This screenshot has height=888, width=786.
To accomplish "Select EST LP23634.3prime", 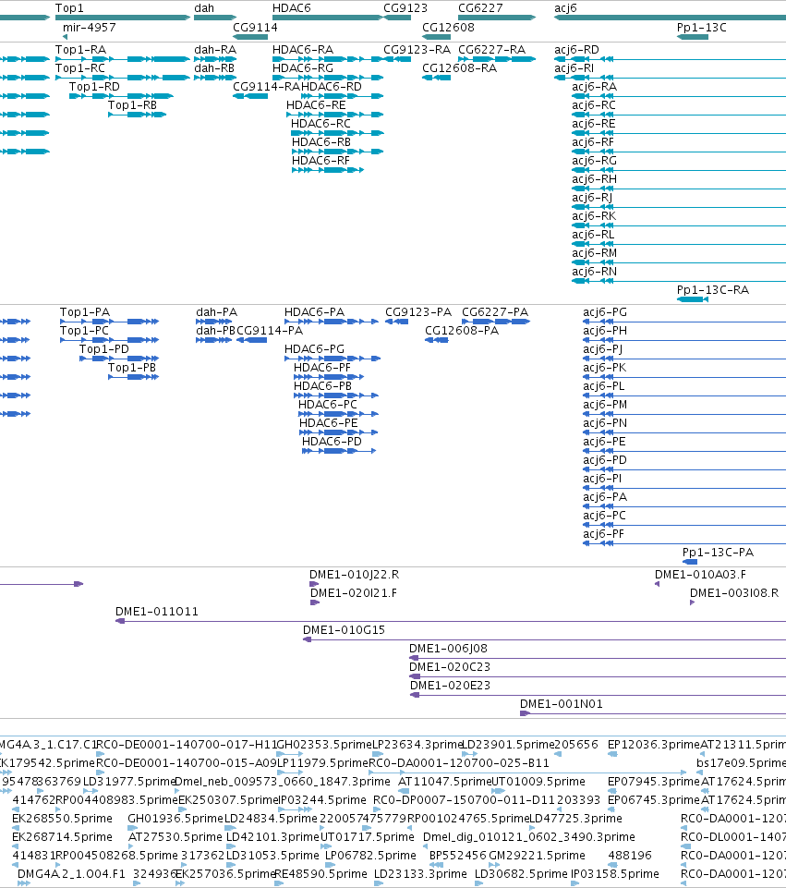I will click(378, 754).
